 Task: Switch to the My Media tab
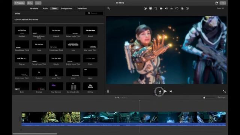[x=34, y=9]
